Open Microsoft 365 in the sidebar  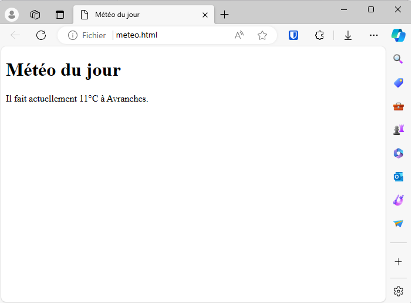click(x=399, y=153)
